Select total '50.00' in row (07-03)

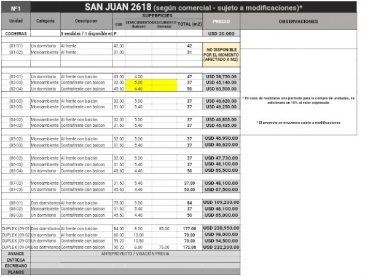[x=189, y=190]
